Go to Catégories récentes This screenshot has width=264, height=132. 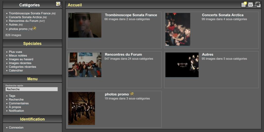(x=22, y=67)
